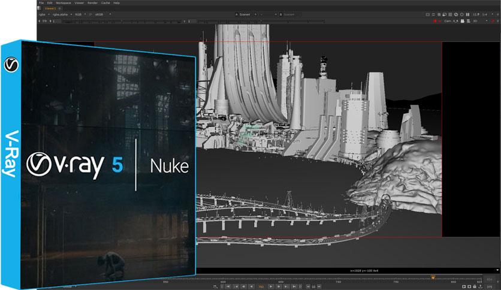Click the 3D view mode selector
Viewport: 501px width, 290px height.
coord(475,21)
